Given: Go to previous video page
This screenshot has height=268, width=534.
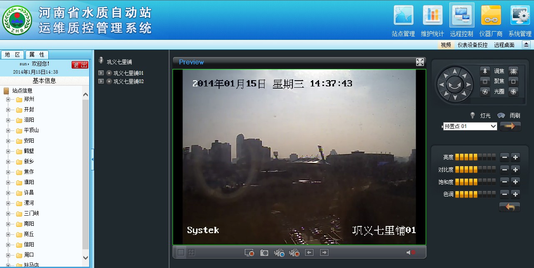Looking at the screenshot, I should click(309, 252).
